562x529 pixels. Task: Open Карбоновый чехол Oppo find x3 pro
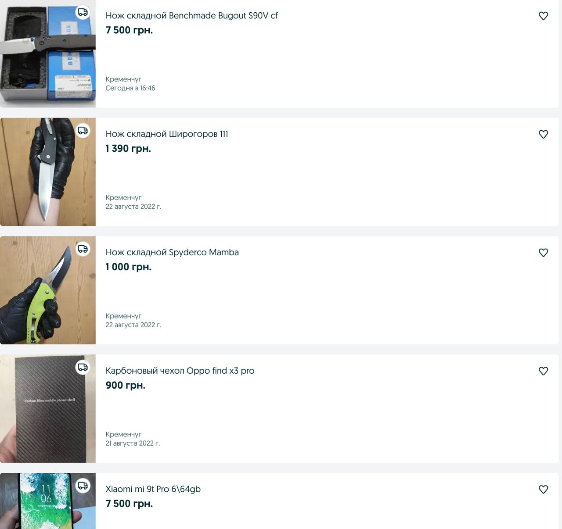click(180, 371)
